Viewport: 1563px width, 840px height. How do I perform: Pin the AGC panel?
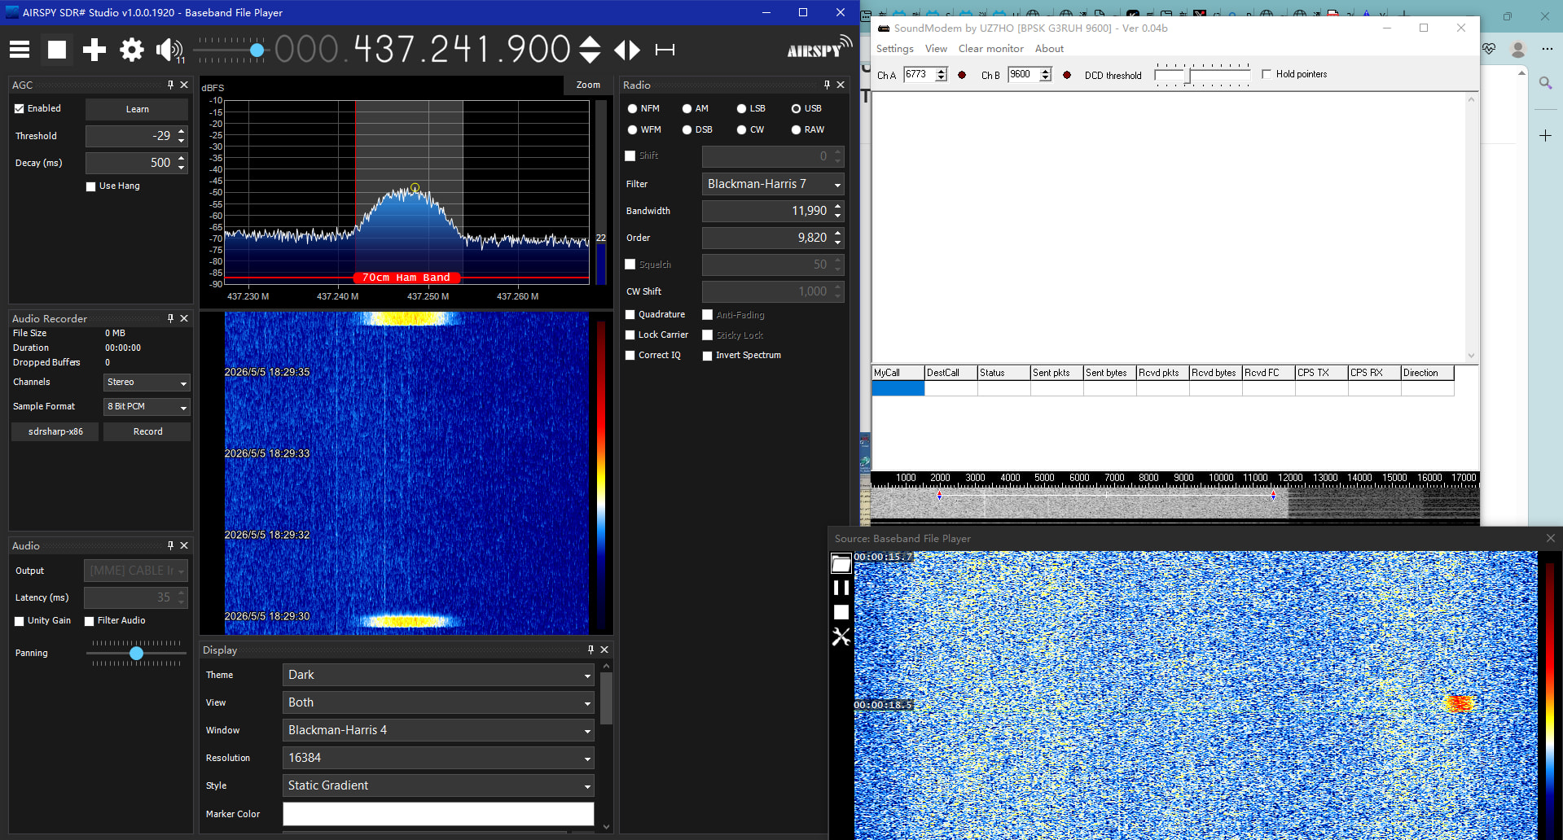pos(170,85)
